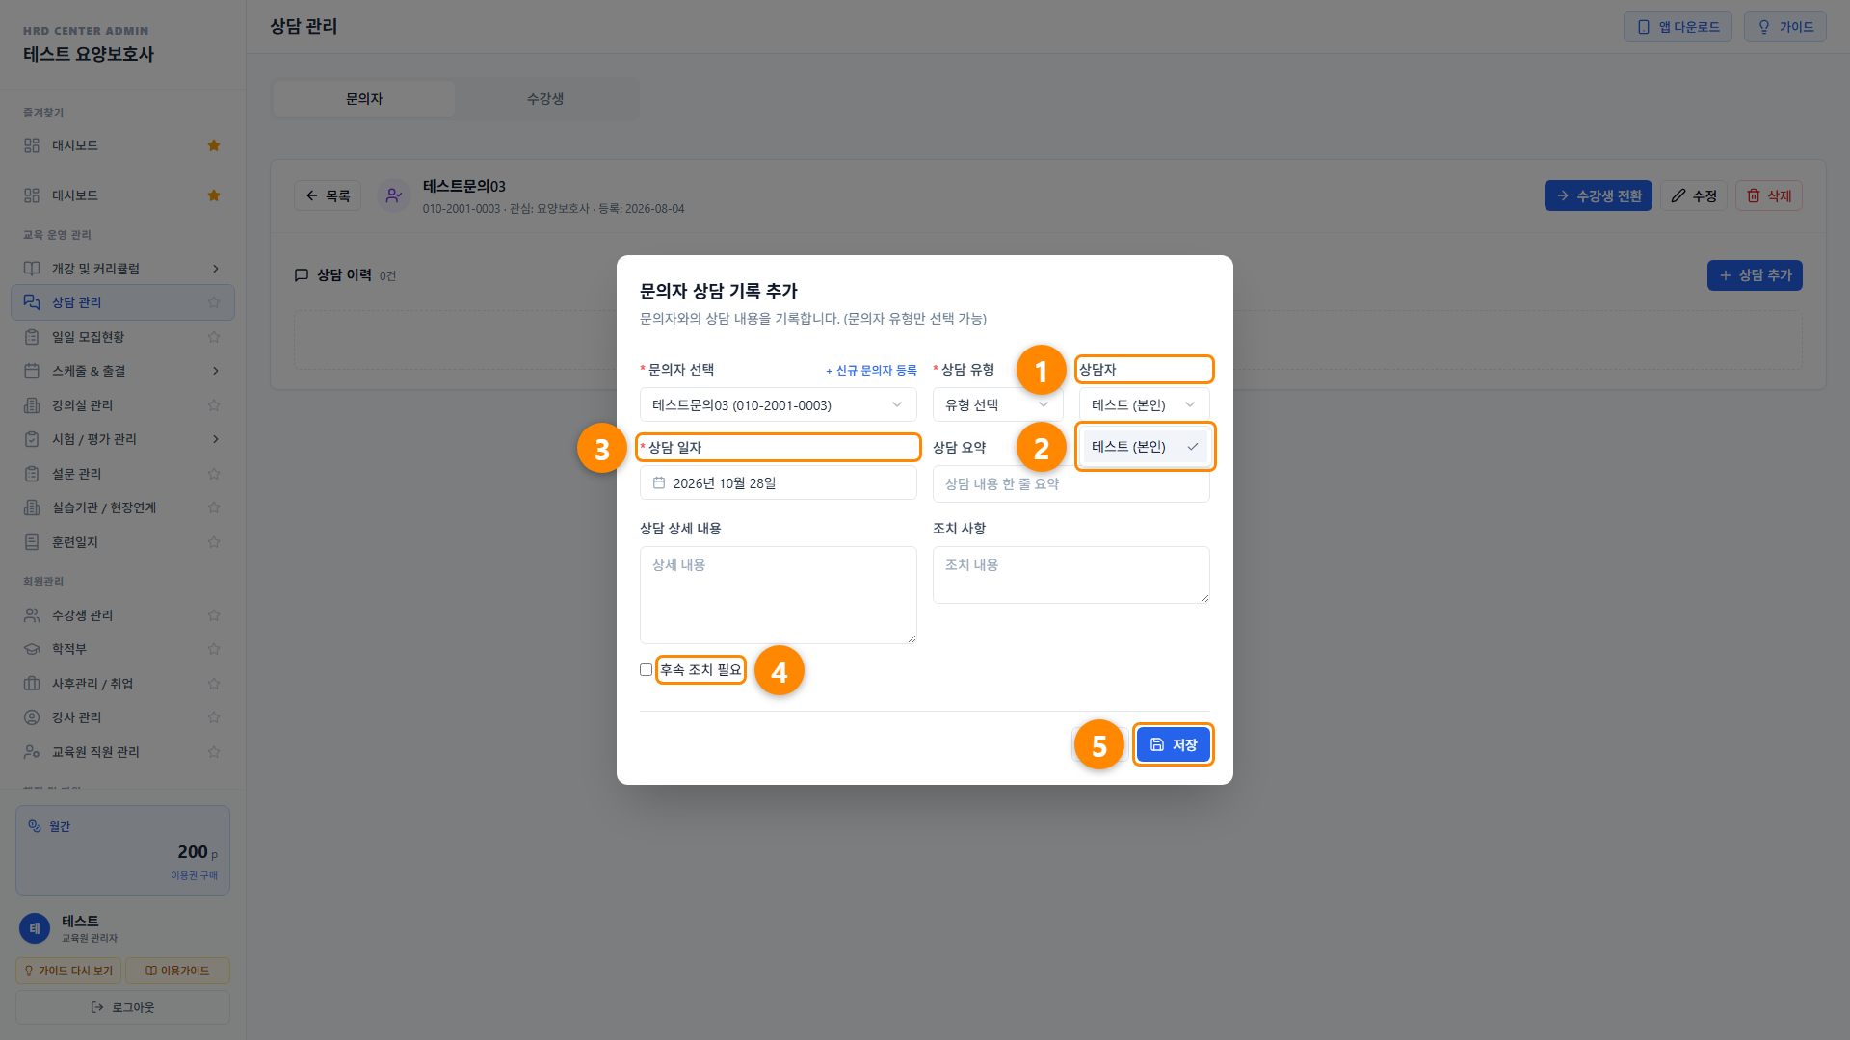Click the 상담 일자 date field

[x=778, y=483]
